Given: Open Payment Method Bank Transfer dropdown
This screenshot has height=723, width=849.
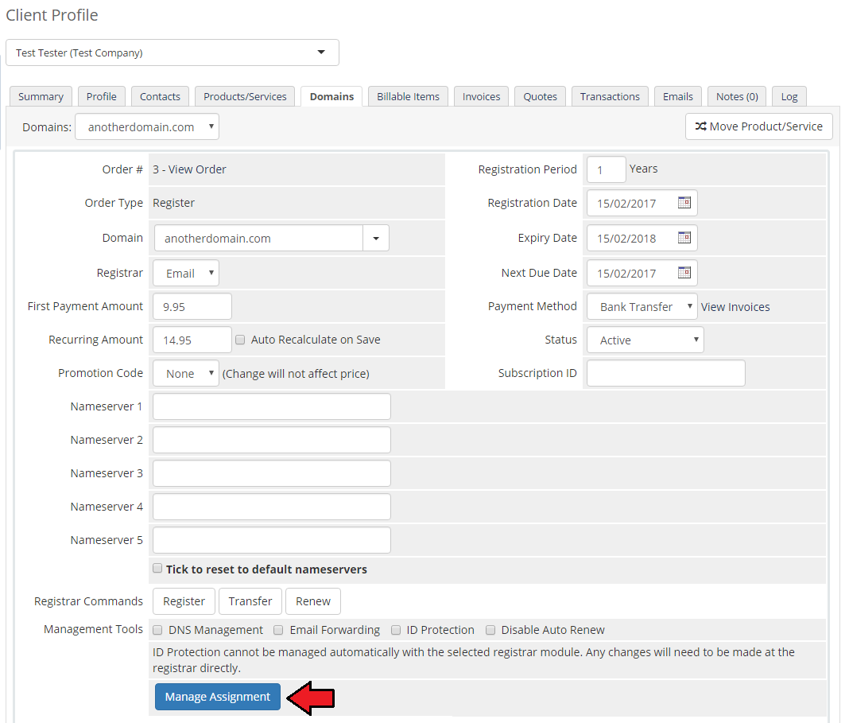Looking at the screenshot, I should (x=642, y=306).
